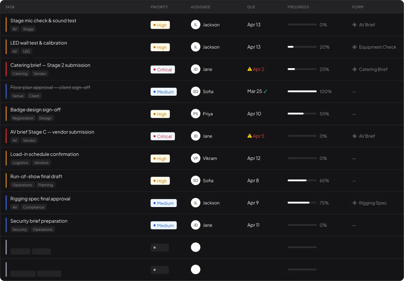Viewport: 404px width, 281px height.
Task: Click the Catering tag under Catering brief
Action: click(20, 74)
